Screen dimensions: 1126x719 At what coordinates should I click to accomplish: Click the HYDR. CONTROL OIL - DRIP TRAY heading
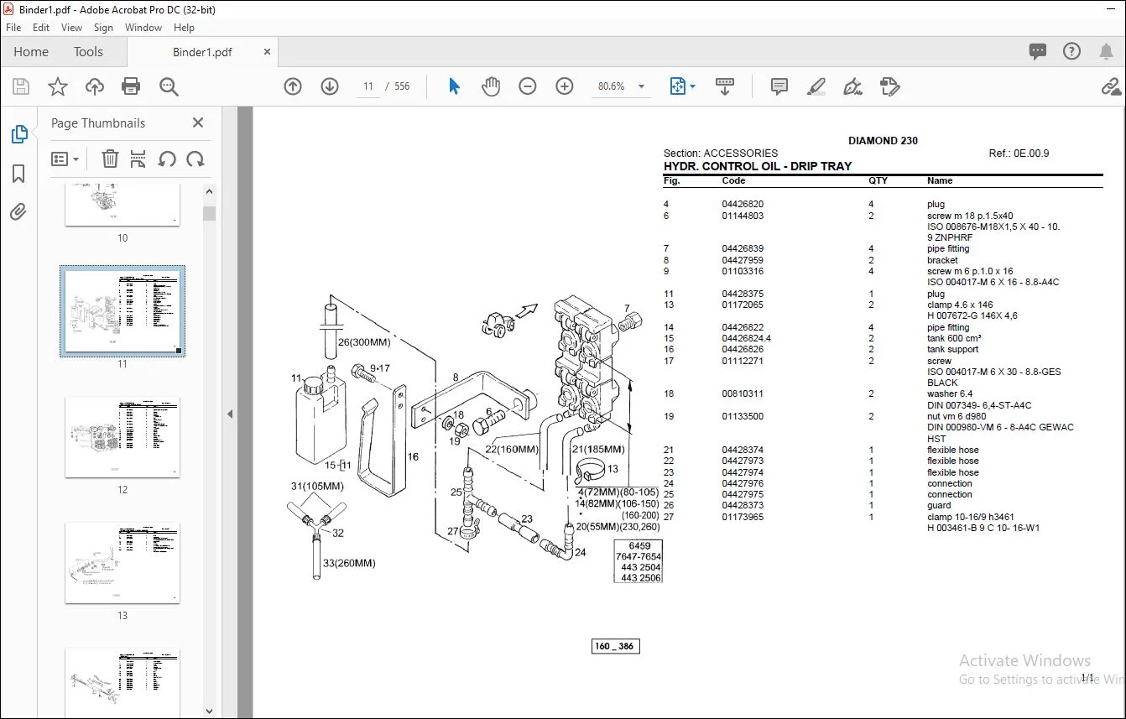point(758,166)
